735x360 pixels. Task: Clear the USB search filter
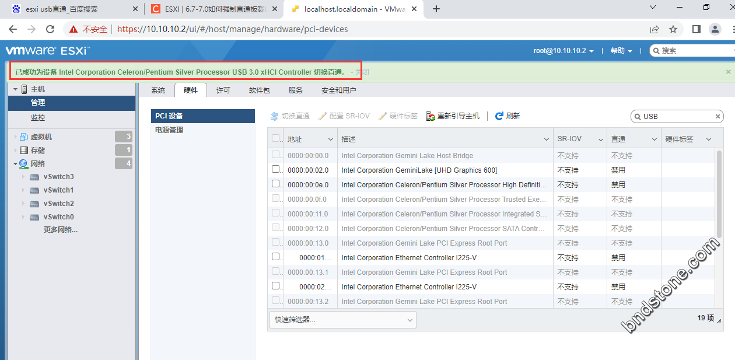(x=718, y=117)
